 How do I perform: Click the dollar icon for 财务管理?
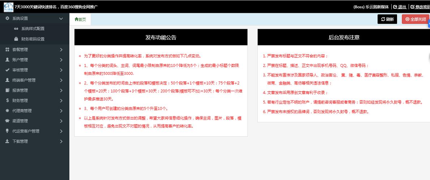click(x=7, y=100)
